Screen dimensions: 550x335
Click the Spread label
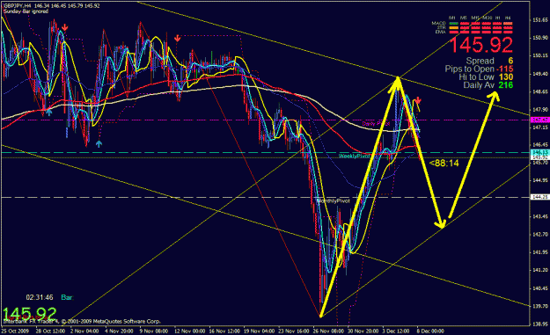480,61
